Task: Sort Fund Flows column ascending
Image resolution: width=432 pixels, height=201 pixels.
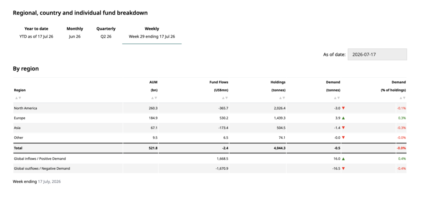Action: click(224, 98)
